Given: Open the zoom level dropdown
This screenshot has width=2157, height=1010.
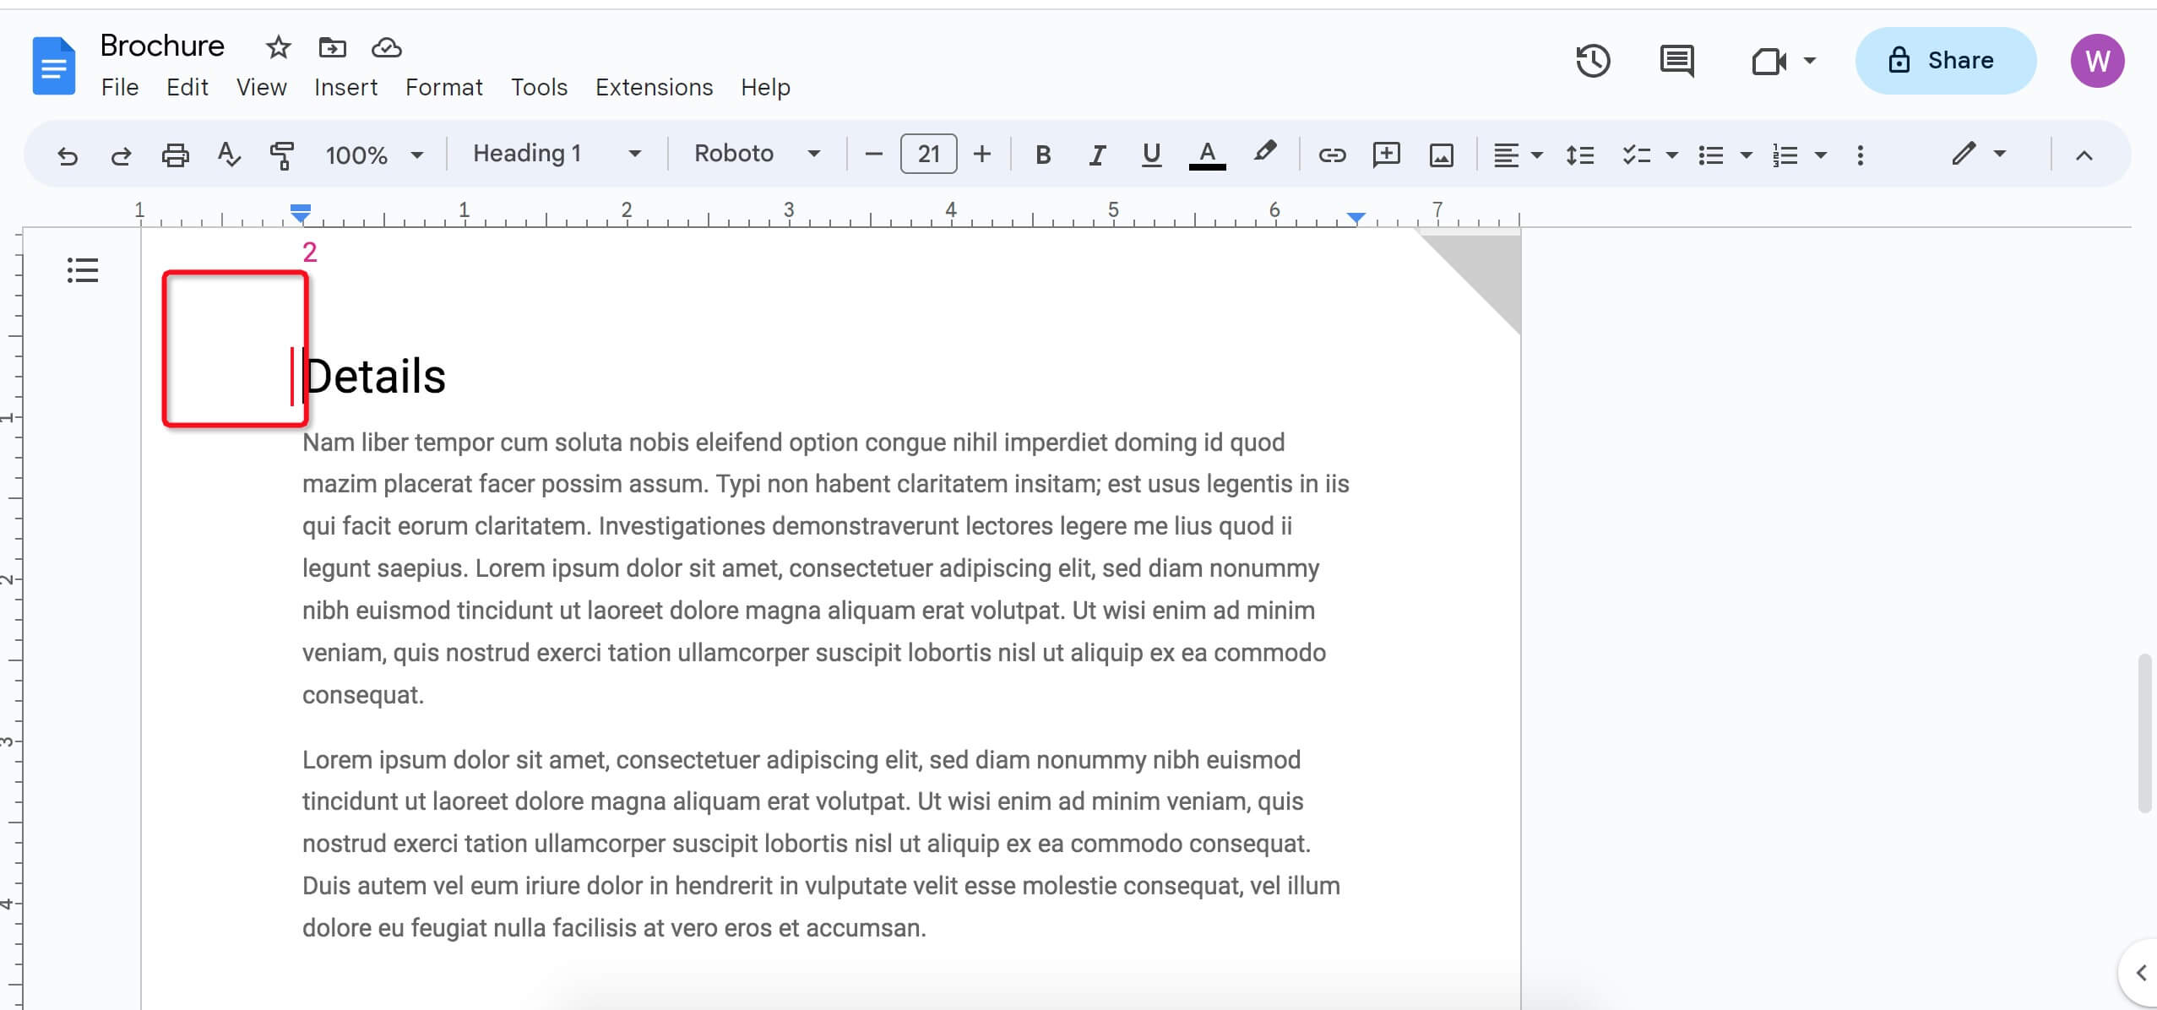Looking at the screenshot, I should (375, 155).
